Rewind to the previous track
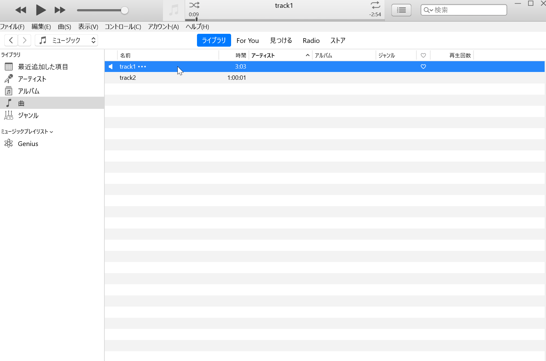 21,10
